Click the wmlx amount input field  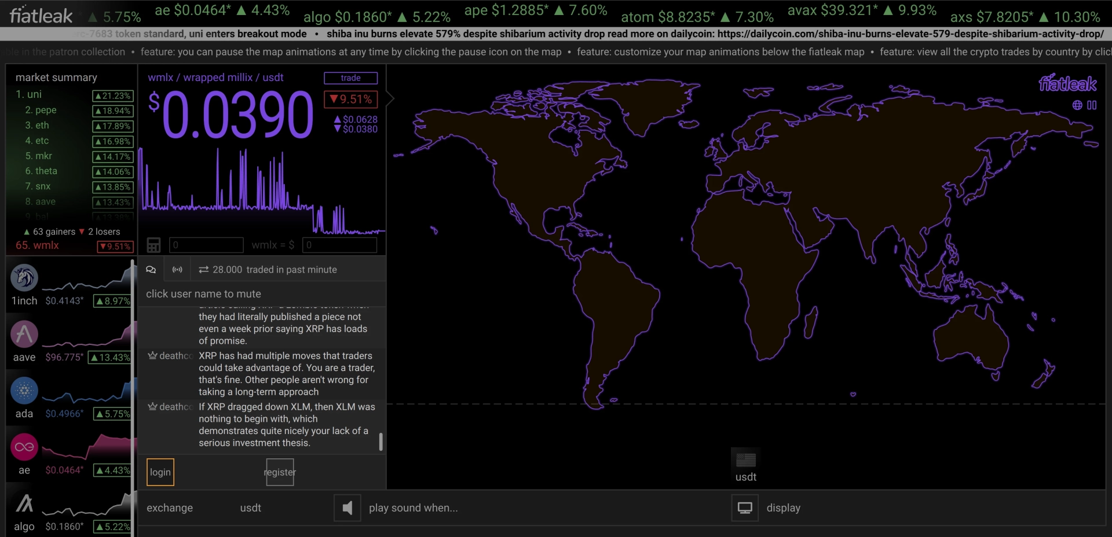[x=206, y=245]
